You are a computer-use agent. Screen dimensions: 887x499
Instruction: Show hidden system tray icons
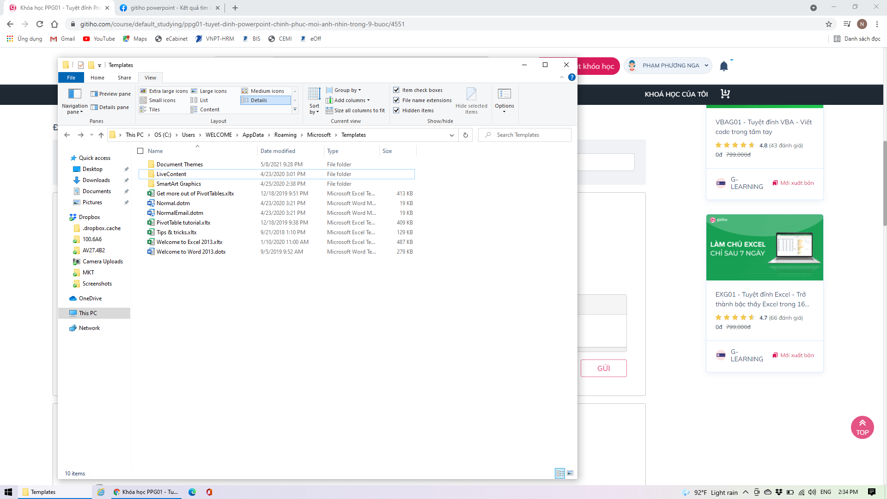click(746, 492)
